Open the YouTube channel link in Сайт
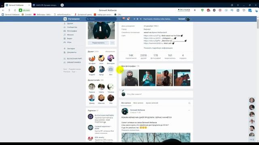The image size is (259, 145). pyautogui.click(x=152, y=36)
